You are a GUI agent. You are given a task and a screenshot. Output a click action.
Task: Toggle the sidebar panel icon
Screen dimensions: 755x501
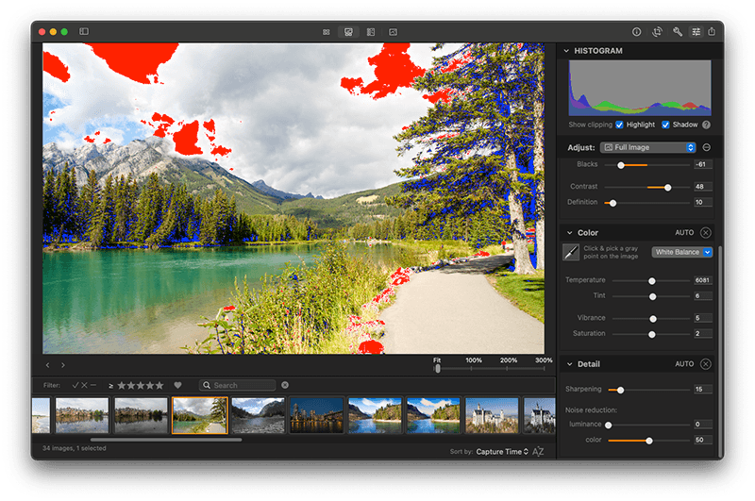coord(84,31)
